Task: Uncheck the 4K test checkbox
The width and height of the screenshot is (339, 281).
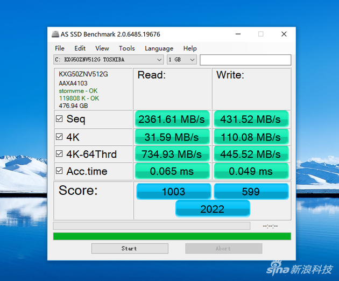Action: [x=59, y=137]
